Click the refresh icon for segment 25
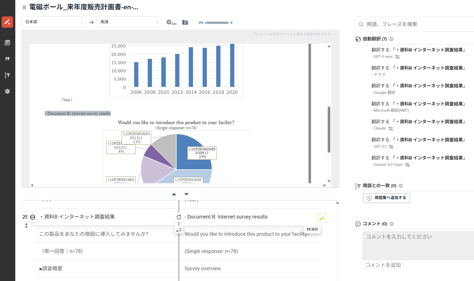Screen dimensions: 474x281 (x=179, y=217)
